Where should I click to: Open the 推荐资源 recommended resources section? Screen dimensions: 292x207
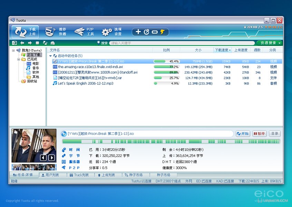pyautogui.click(x=56, y=32)
